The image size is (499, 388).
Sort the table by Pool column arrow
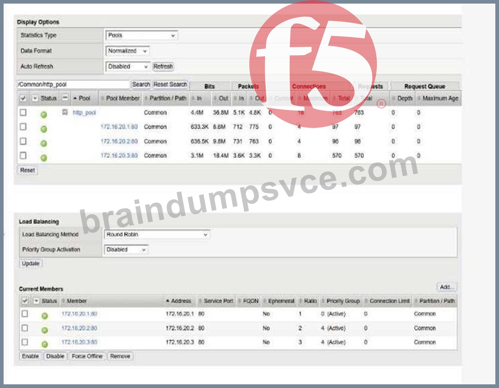click(75, 98)
